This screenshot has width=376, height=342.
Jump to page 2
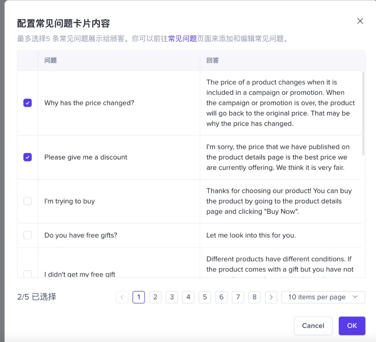155,297
